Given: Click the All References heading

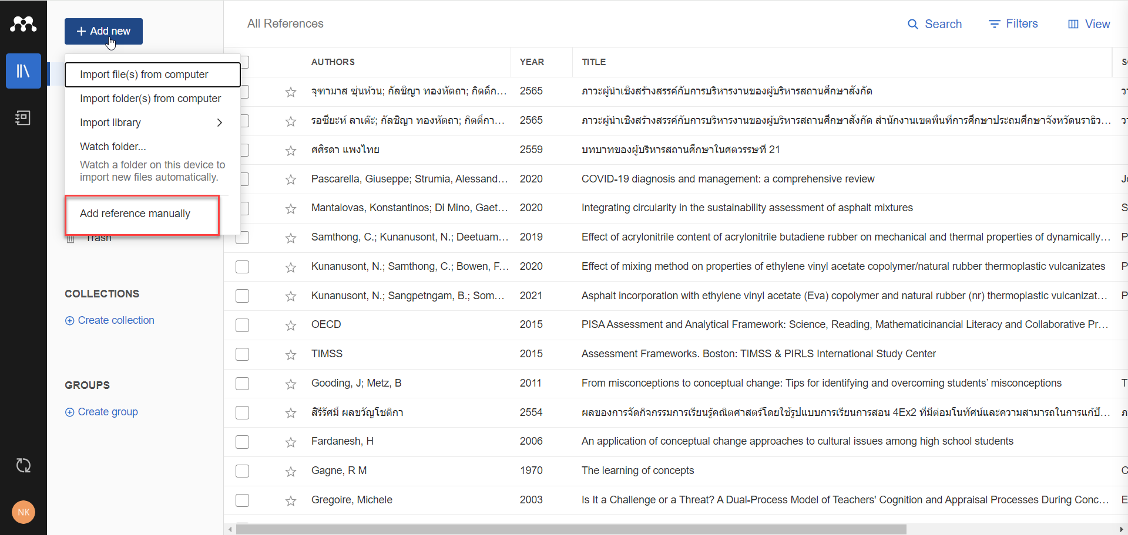Looking at the screenshot, I should click(x=286, y=24).
